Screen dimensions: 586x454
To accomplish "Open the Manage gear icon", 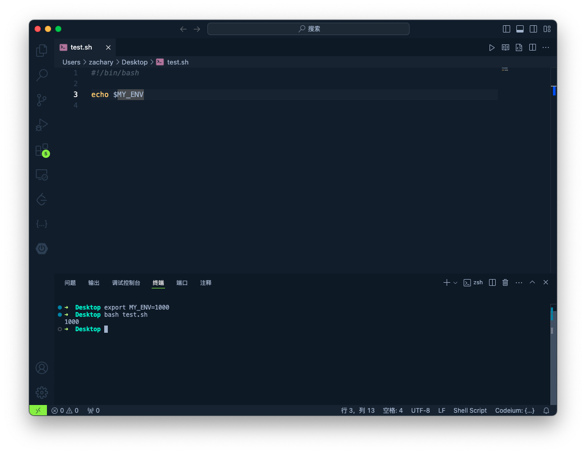I will (41, 393).
